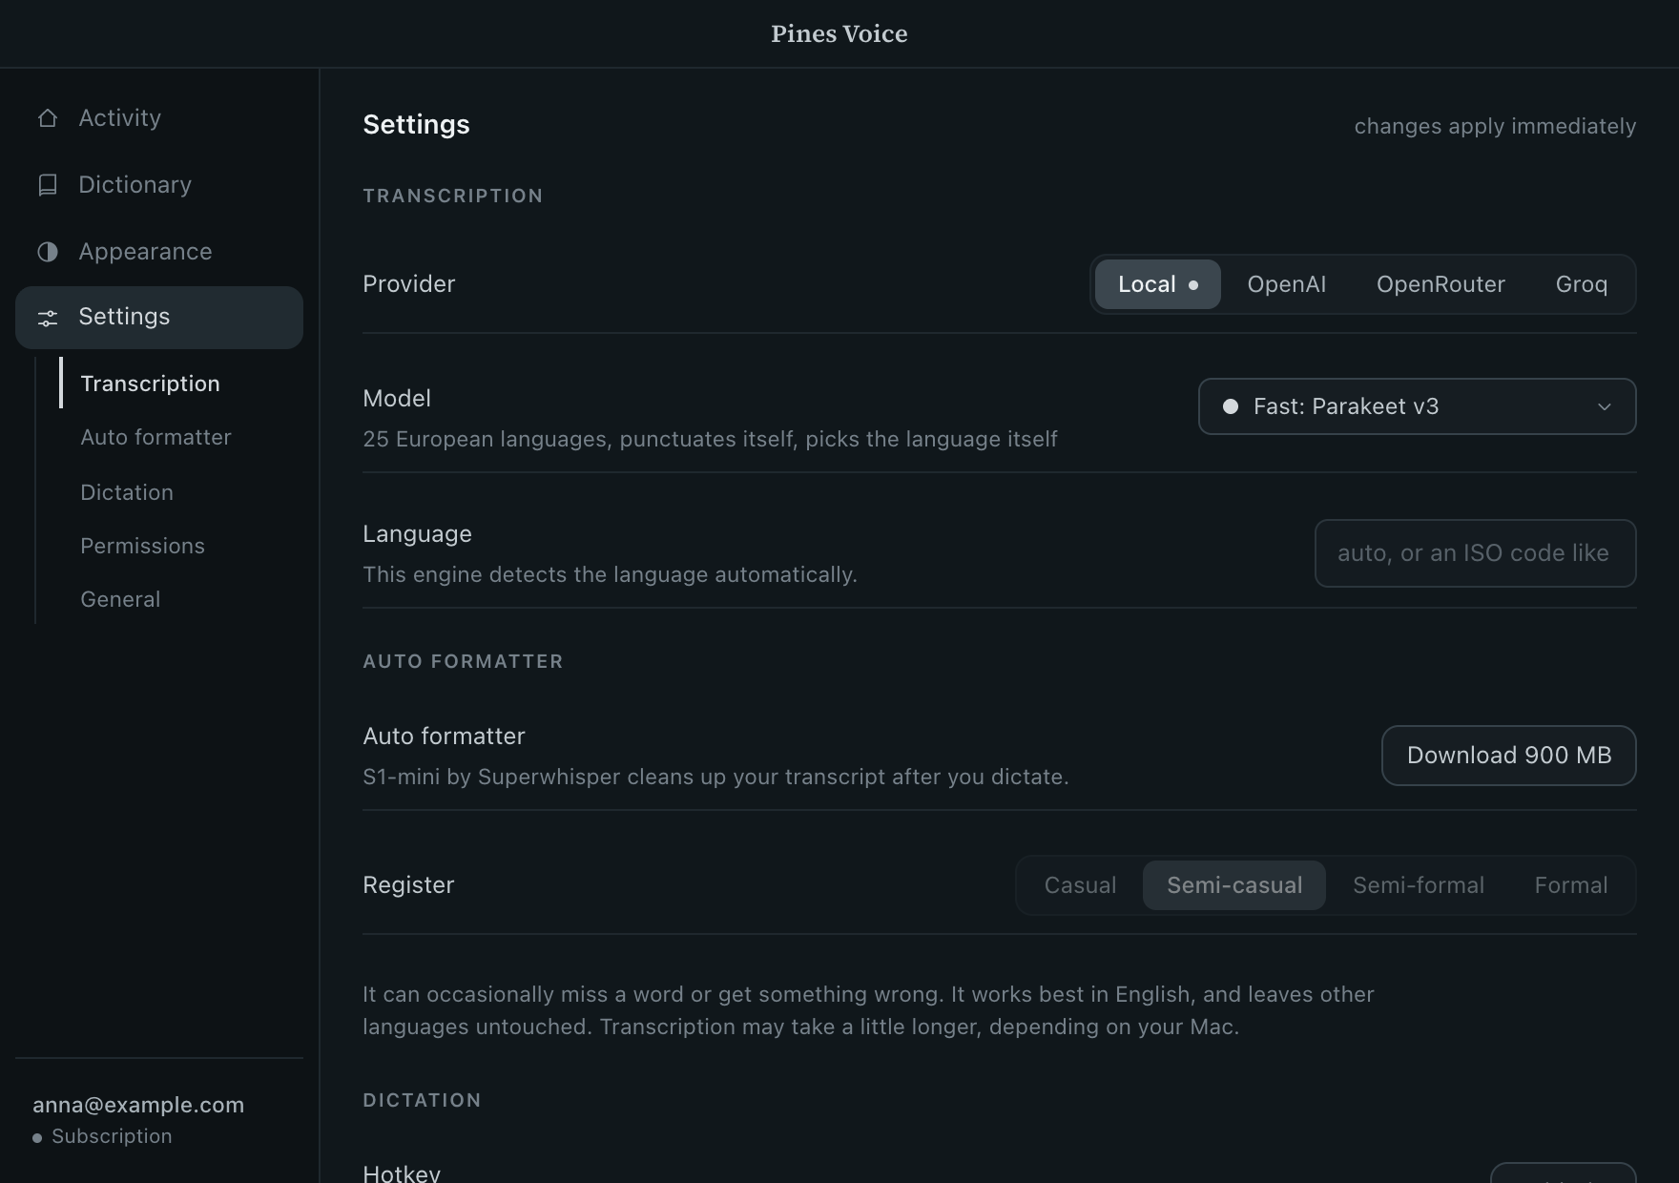Click the "changes apply immediately" note
Viewport: 1679px width, 1183px height.
pyautogui.click(x=1495, y=126)
